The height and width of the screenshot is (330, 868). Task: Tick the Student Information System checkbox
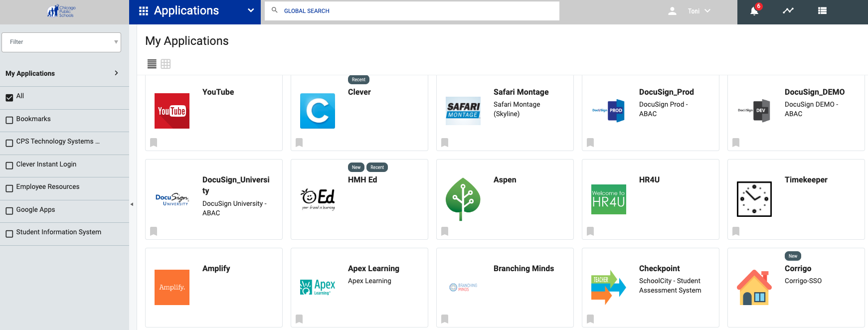click(9, 234)
